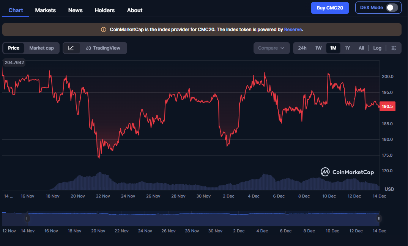408x246 pixels.
Task: Click the Buy CMC20 button
Action: (330, 8)
